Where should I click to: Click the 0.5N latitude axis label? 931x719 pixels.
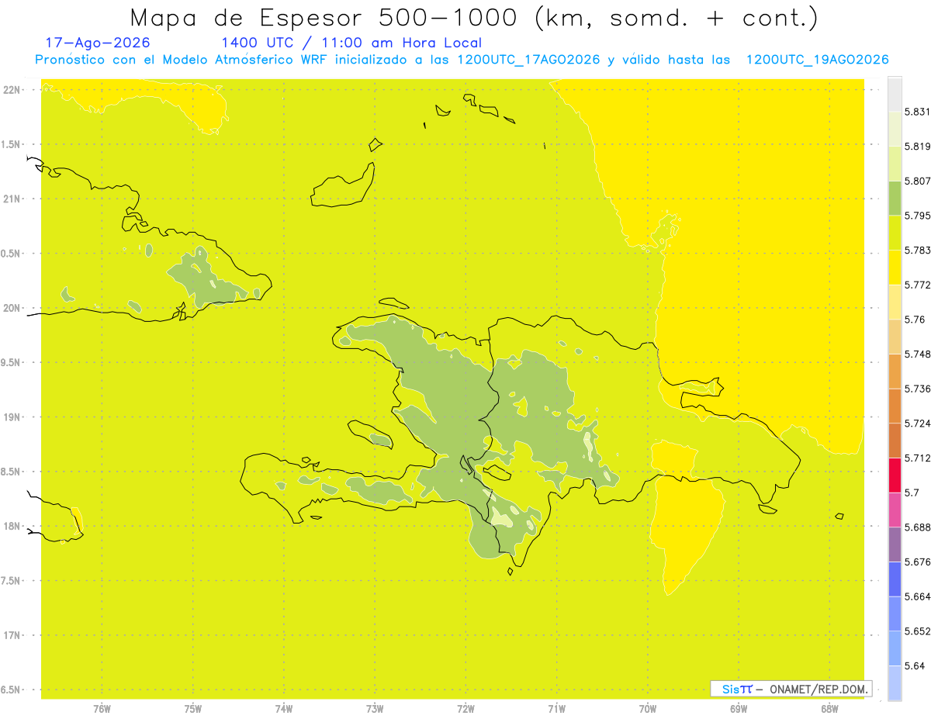pyautogui.click(x=12, y=254)
